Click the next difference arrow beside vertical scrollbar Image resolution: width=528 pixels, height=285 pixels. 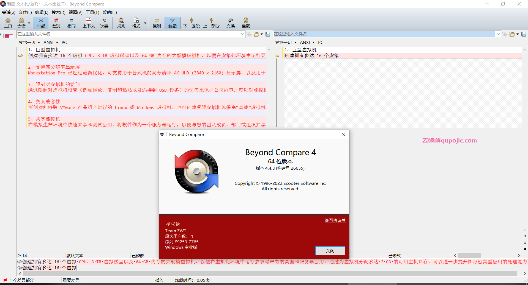(525, 249)
